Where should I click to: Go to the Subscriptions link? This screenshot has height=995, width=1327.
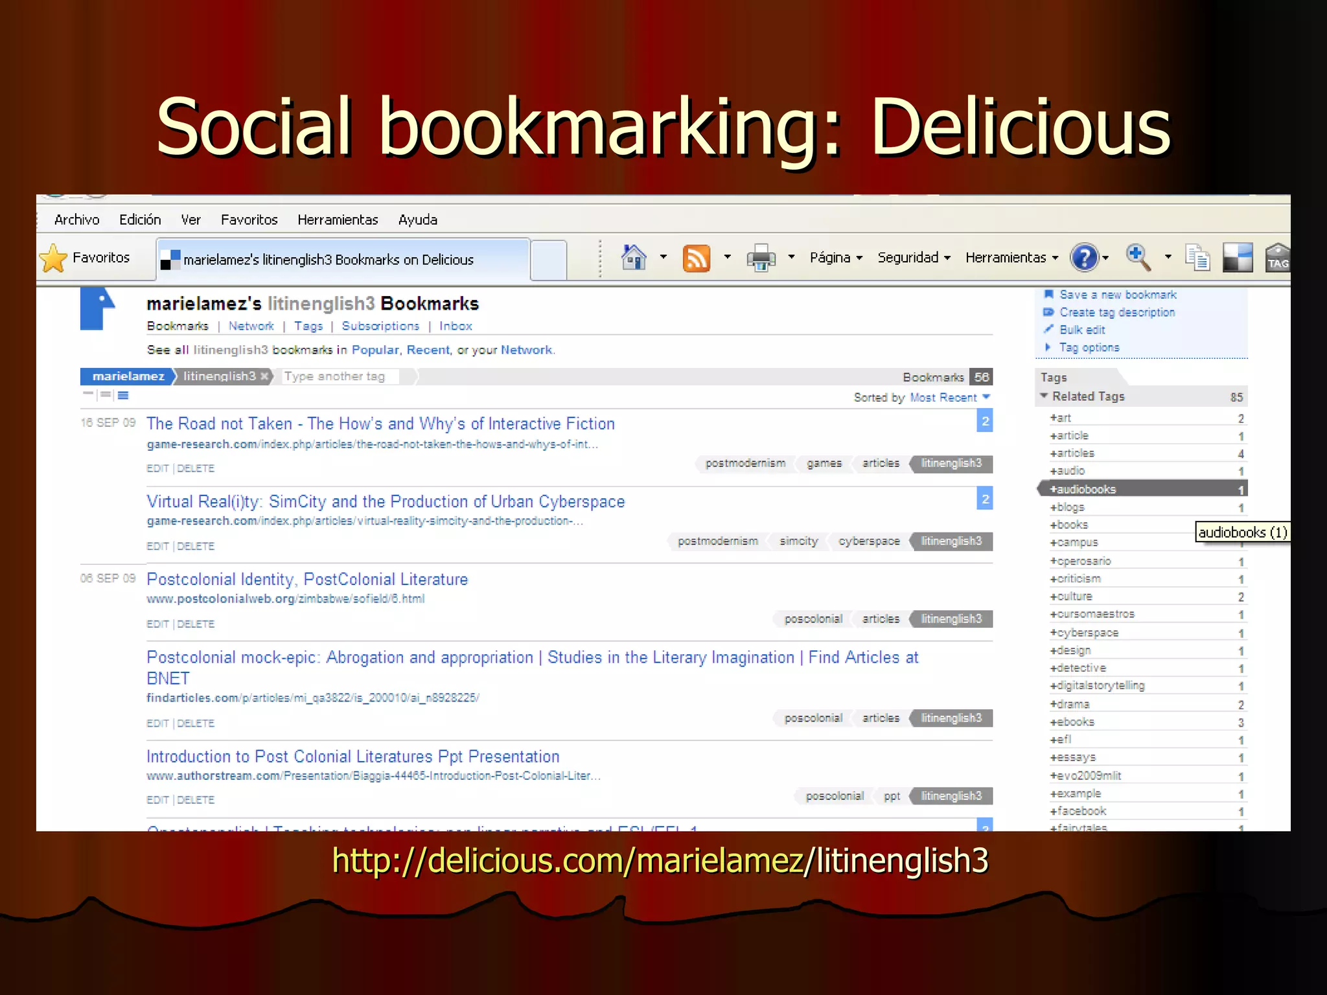click(x=380, y=326)
